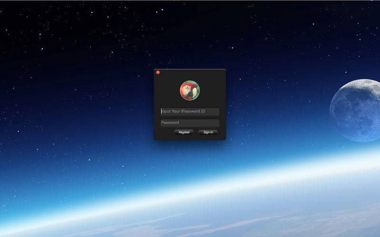Sign in with the Sign In button
The width and height of the screenshot is (380, 237).
pyautogui.click(x=208, y=132)
